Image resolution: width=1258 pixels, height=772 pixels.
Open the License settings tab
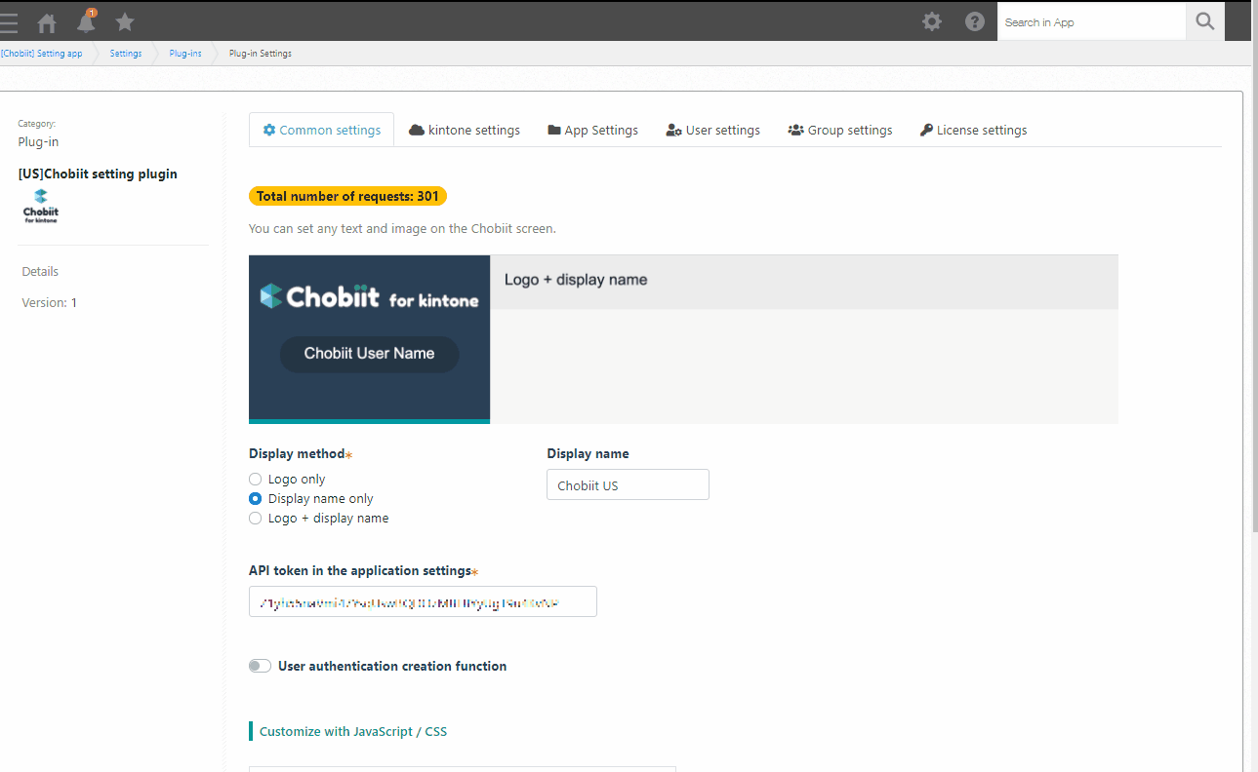pyautogui.click(x=974, y=130)
